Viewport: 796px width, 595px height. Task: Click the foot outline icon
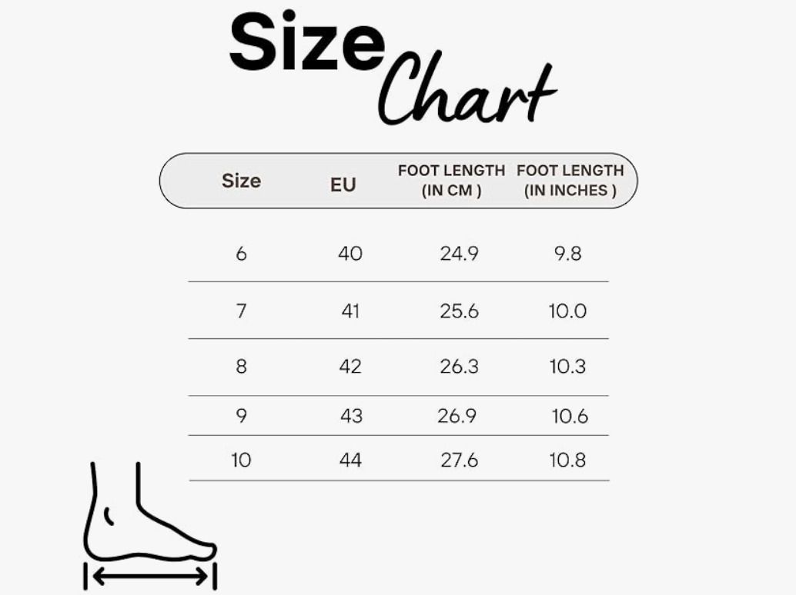tap(150, 512)
